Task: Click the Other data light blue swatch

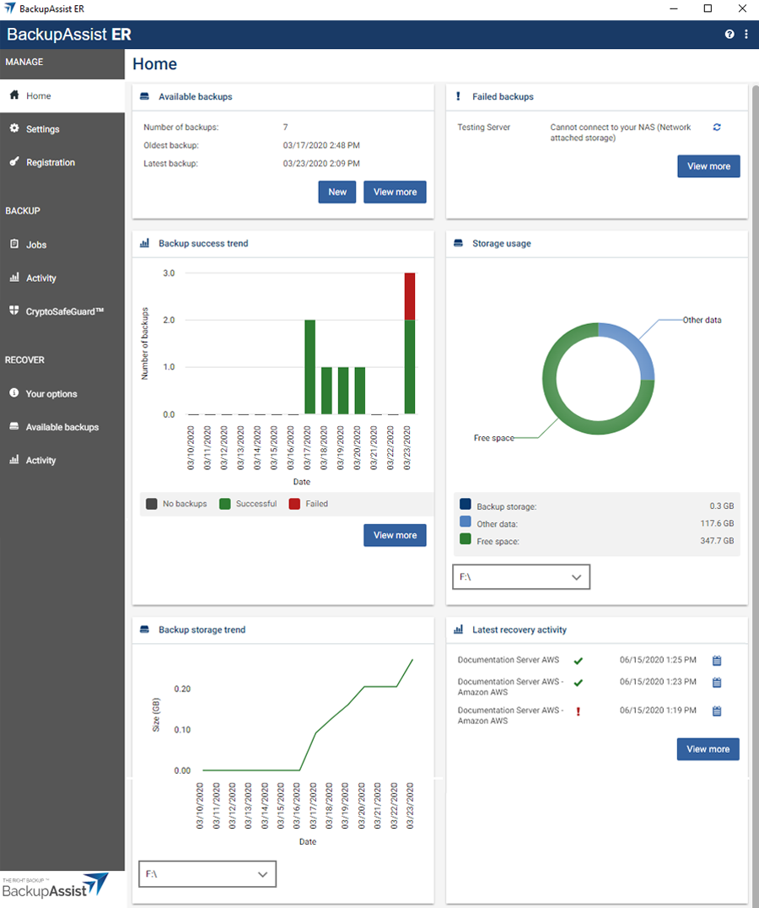Action: [466, 522]
